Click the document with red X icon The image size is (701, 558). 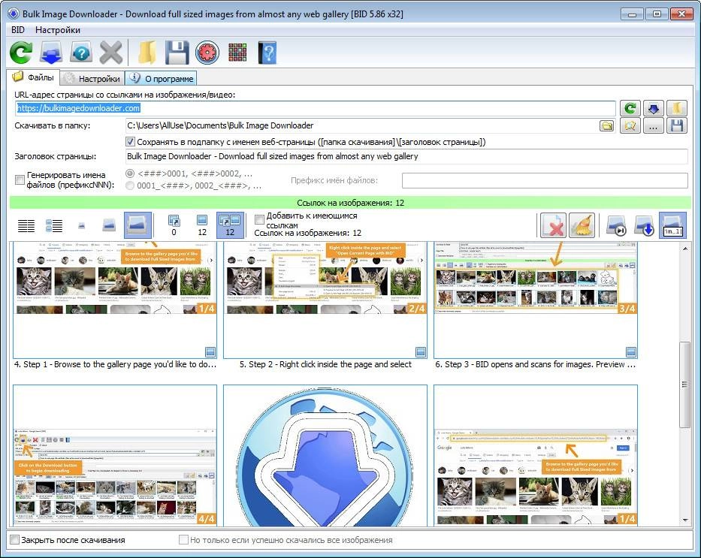(x=554, y=225)
